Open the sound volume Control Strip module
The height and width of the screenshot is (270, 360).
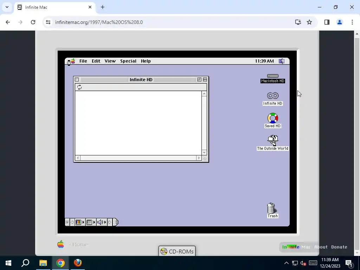[x=102, y=222]
